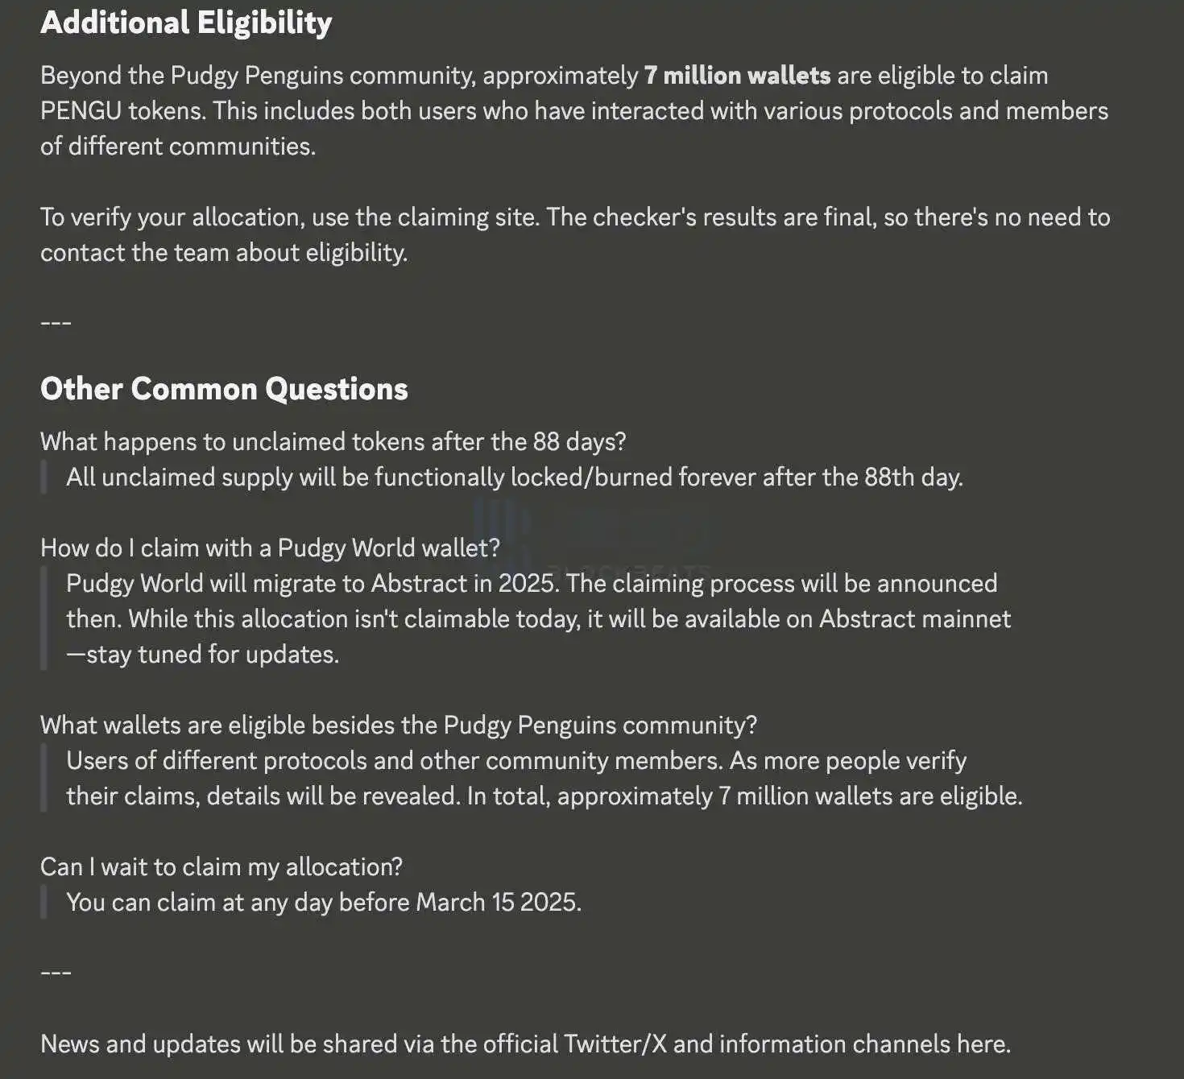Click the question about eligible wallets besides Pudgy Penguins

(399, 726)
